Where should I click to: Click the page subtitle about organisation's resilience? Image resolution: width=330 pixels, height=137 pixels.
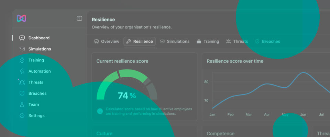click(132, 27)
